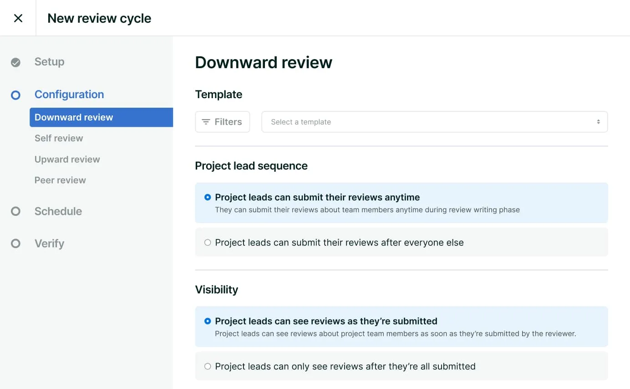Go back to the Setup step

coord(49,62)
